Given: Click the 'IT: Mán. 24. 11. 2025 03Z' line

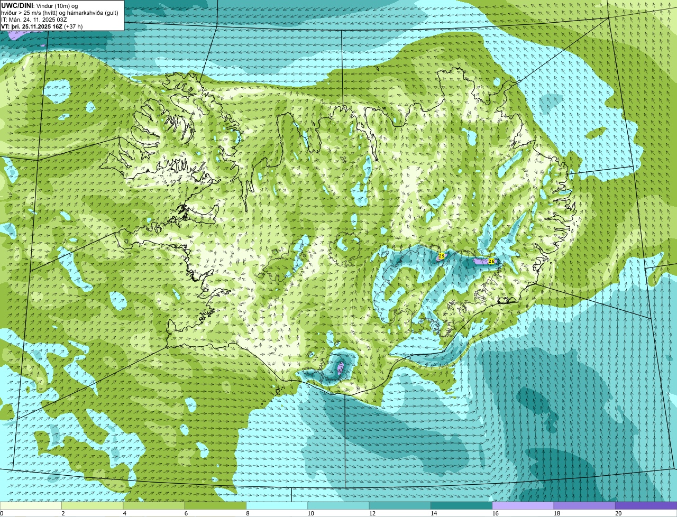Looking at the screenshot, I should pyautogui.click(x=34, y=19).
